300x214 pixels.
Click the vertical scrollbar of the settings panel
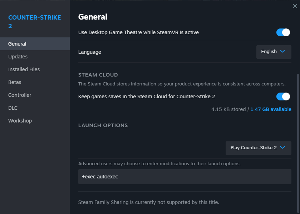coord(298,143)
